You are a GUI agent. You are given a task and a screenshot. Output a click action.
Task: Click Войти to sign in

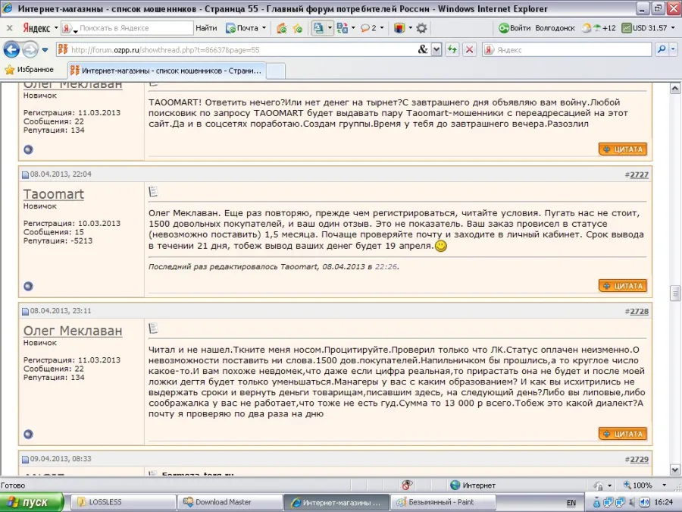[x=515, y=28]
